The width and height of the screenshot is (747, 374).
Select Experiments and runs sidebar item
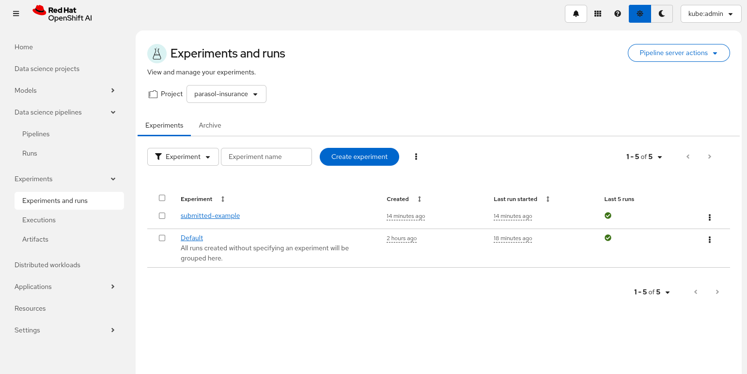coord(69,201)
